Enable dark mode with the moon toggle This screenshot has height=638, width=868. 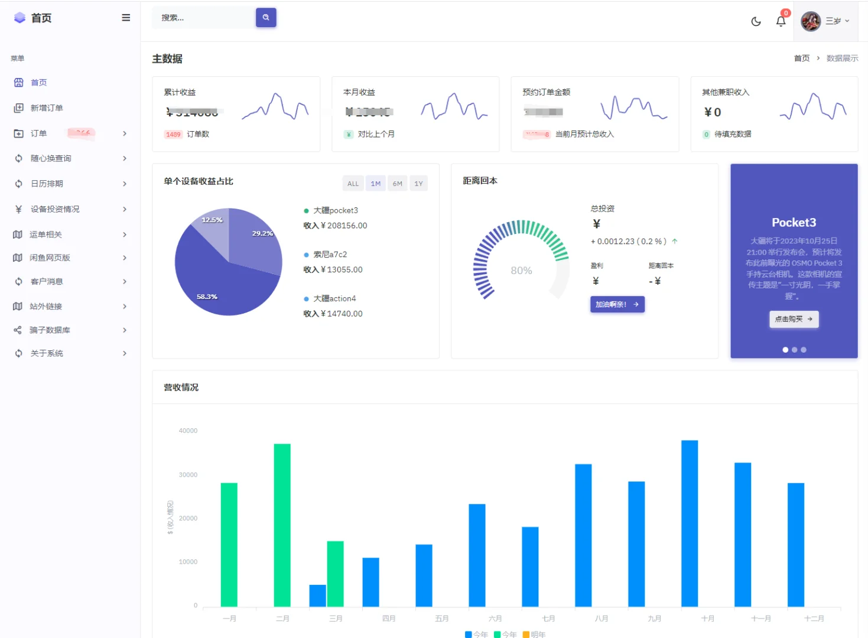tap(756, 21)
